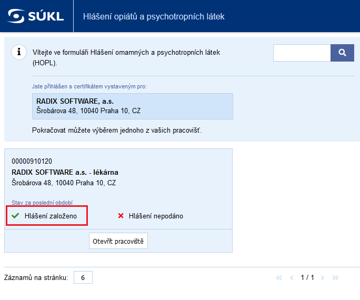360x300 pixels.
Task: Click the header title Hlášení opiátů a psychotropních látek
Action: [154, 16]
